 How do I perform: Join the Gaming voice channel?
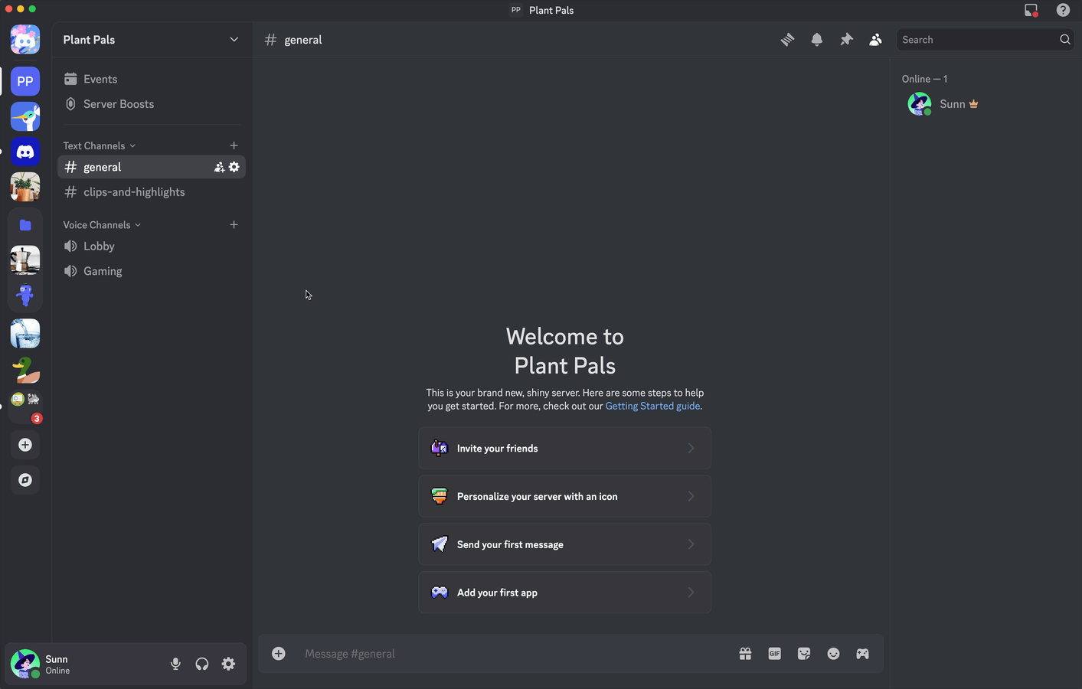pyautogui.click(x=152, y=271)
